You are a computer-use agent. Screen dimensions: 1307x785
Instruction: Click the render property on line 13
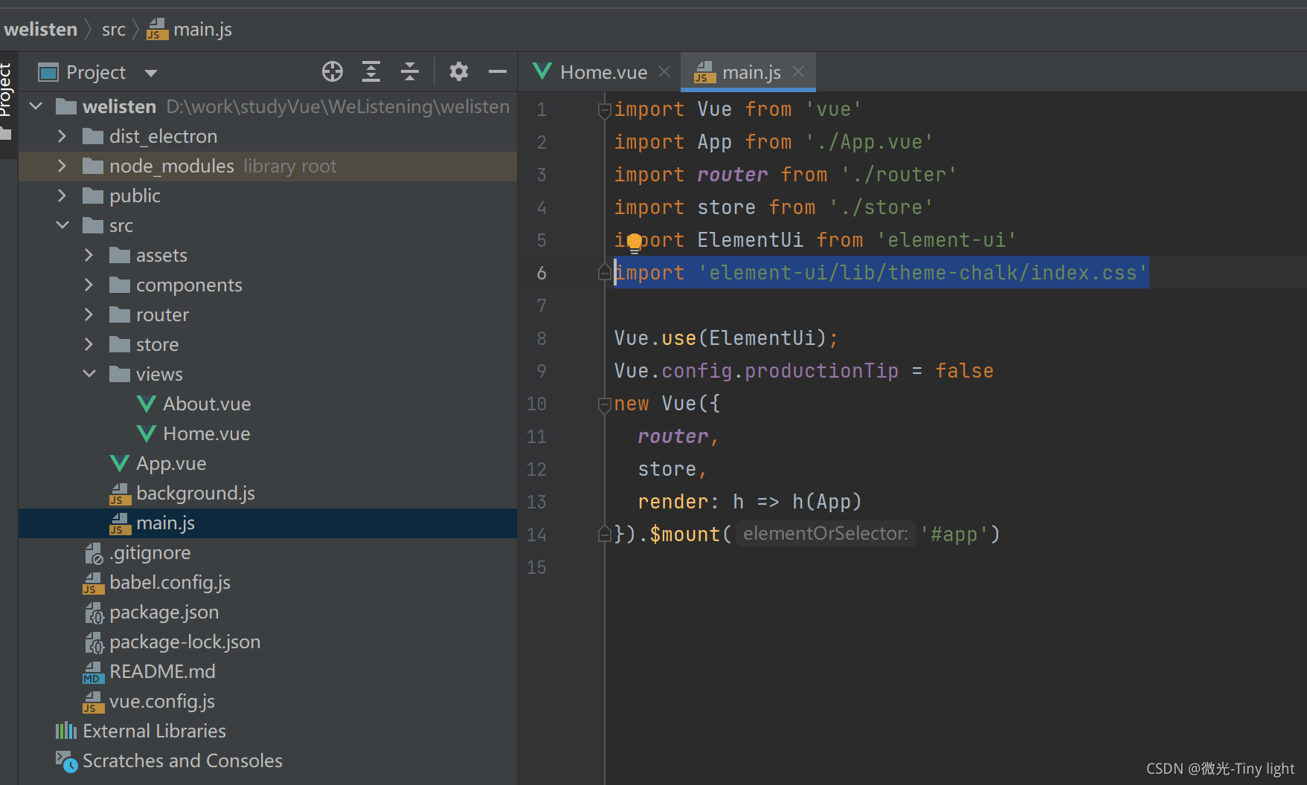pos(672,502)
